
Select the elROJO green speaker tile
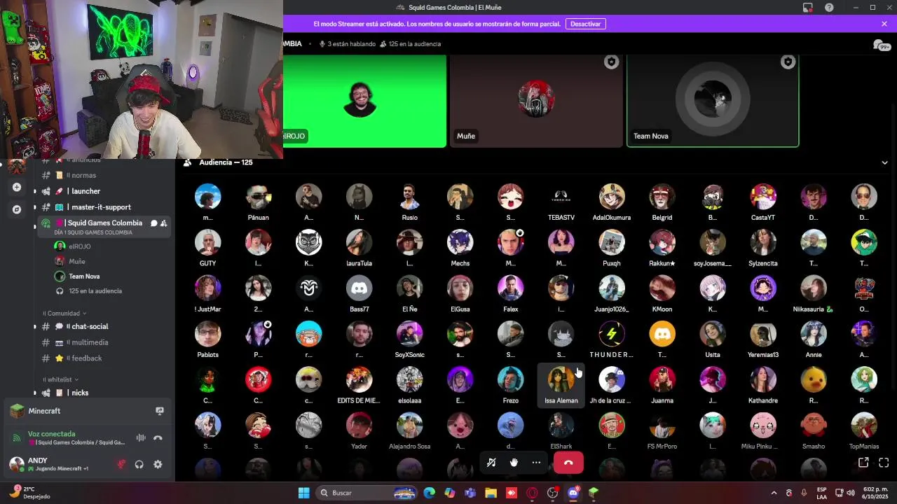[364, 101]
